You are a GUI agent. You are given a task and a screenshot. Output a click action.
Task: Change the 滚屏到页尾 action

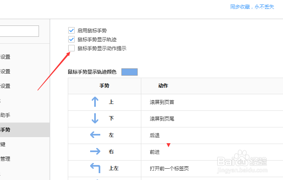tap(162, 119)
